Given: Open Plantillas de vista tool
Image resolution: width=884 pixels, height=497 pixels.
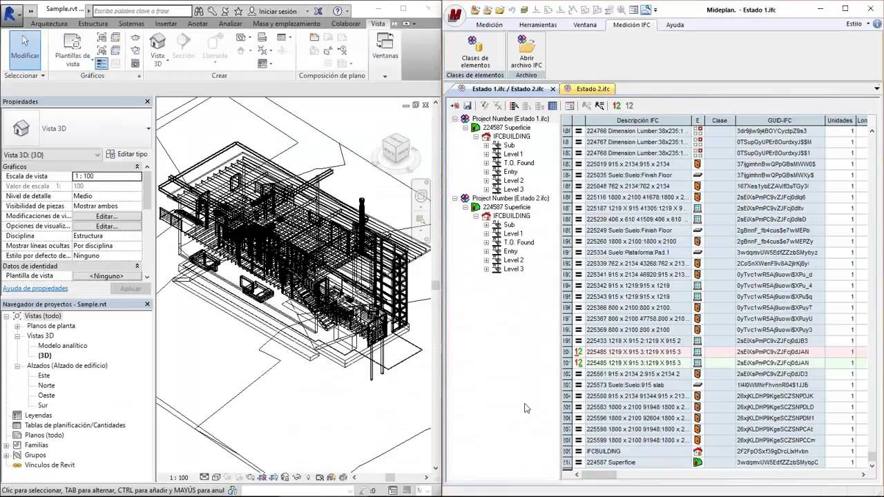Looking at the screenshot, I should [73, 48].
